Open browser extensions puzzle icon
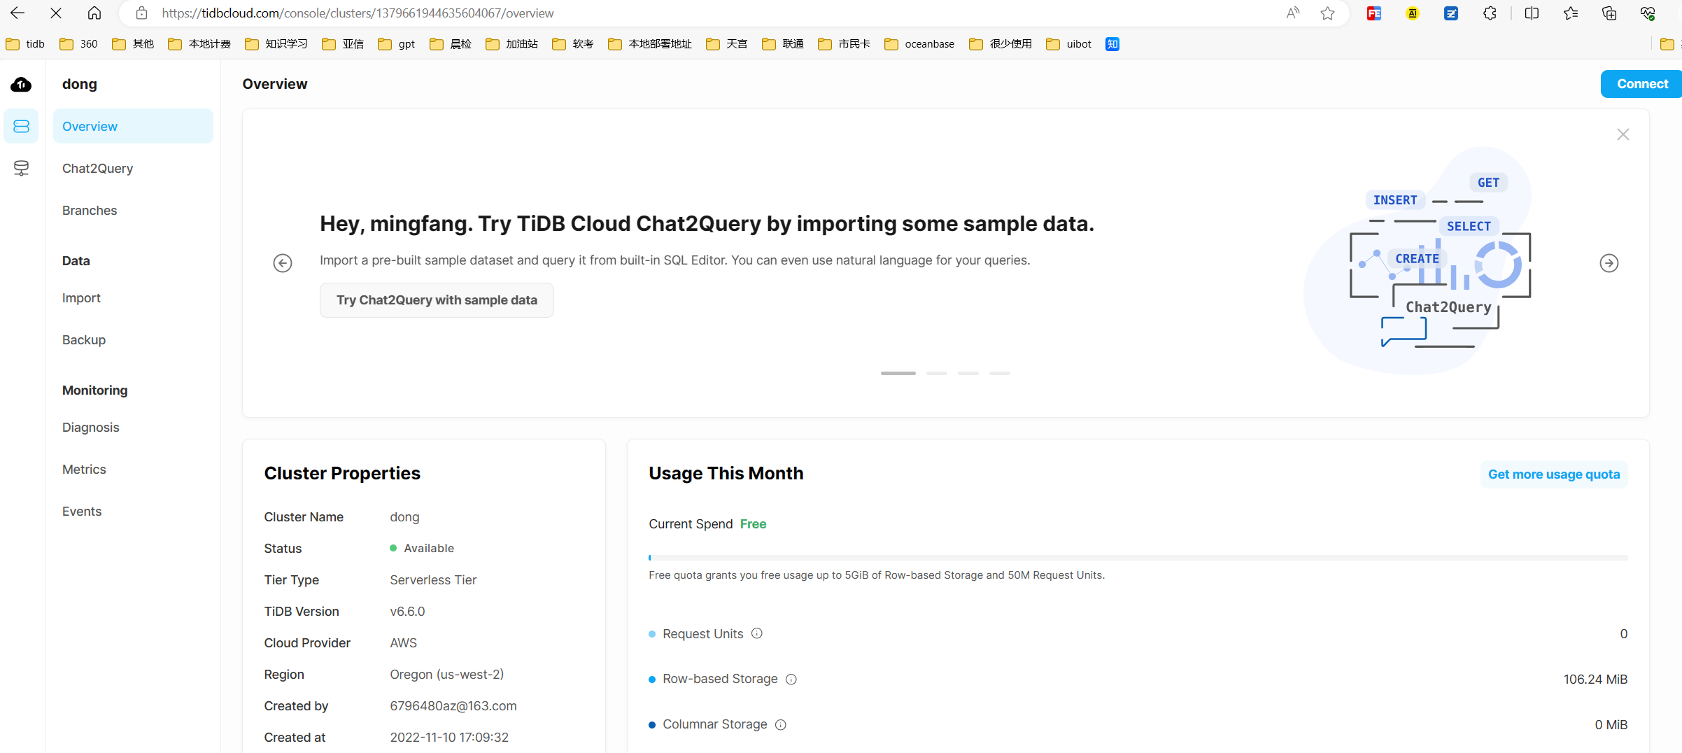This screenshot has height=753, width=1682. click(1490, 13)
